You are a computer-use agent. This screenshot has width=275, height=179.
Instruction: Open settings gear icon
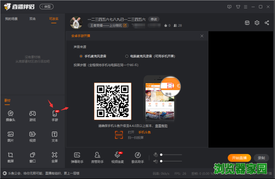tap(257, 23)
